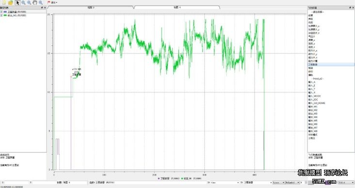Select 输入_MODE in flight data list

(314, 96)
